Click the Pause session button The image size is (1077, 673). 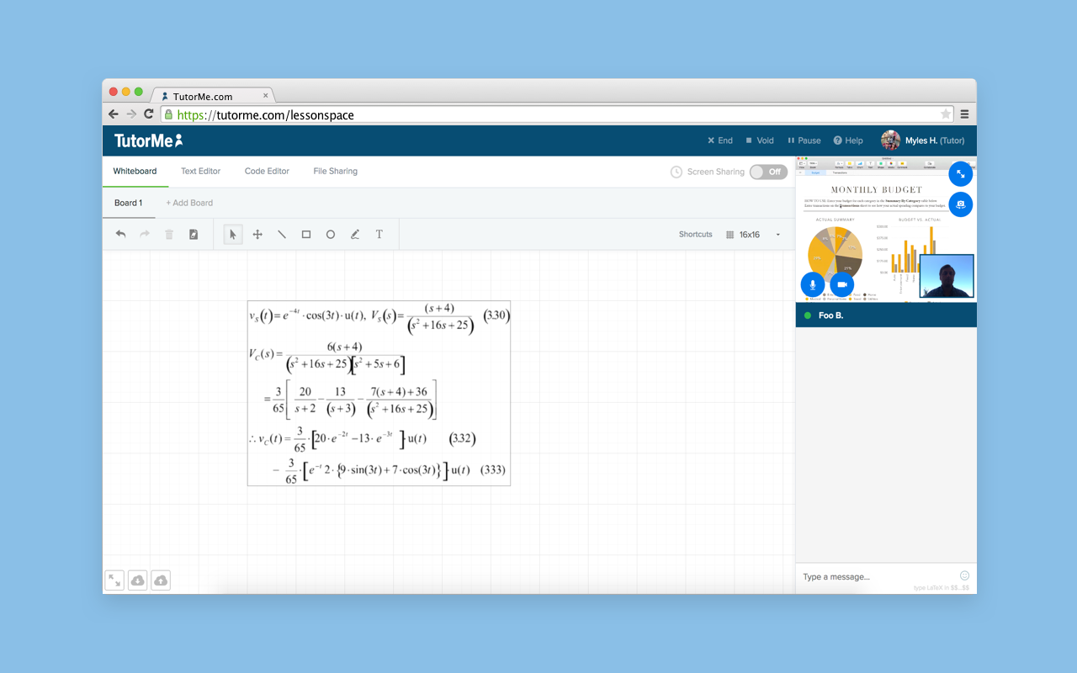pyautogui.click(x=804, y=140)
